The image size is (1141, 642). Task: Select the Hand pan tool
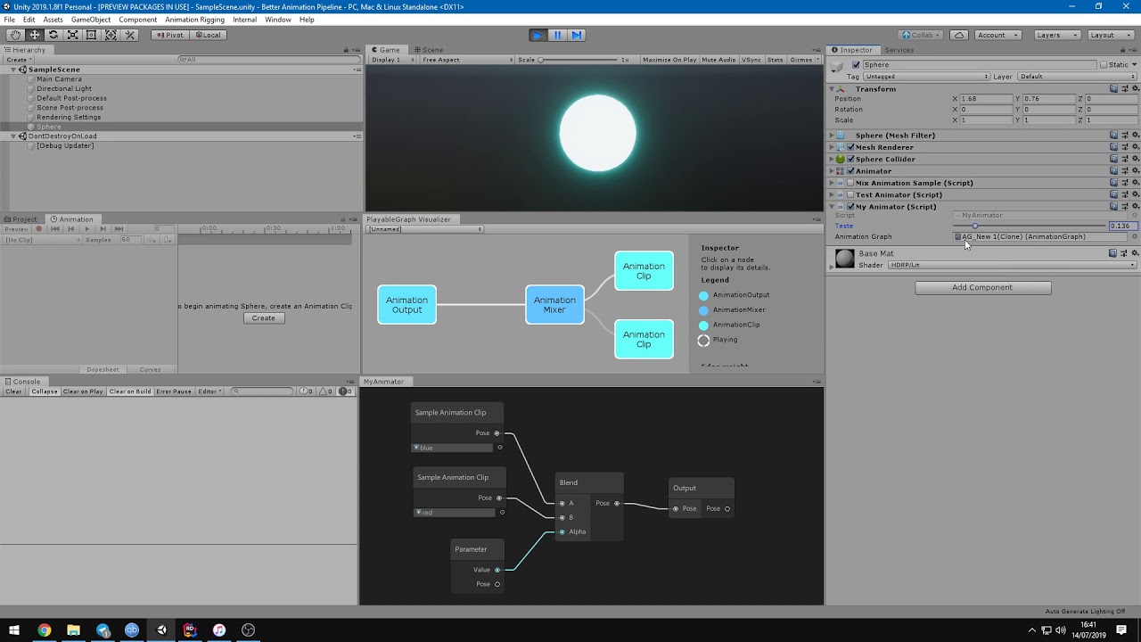(x=14, y=34)
